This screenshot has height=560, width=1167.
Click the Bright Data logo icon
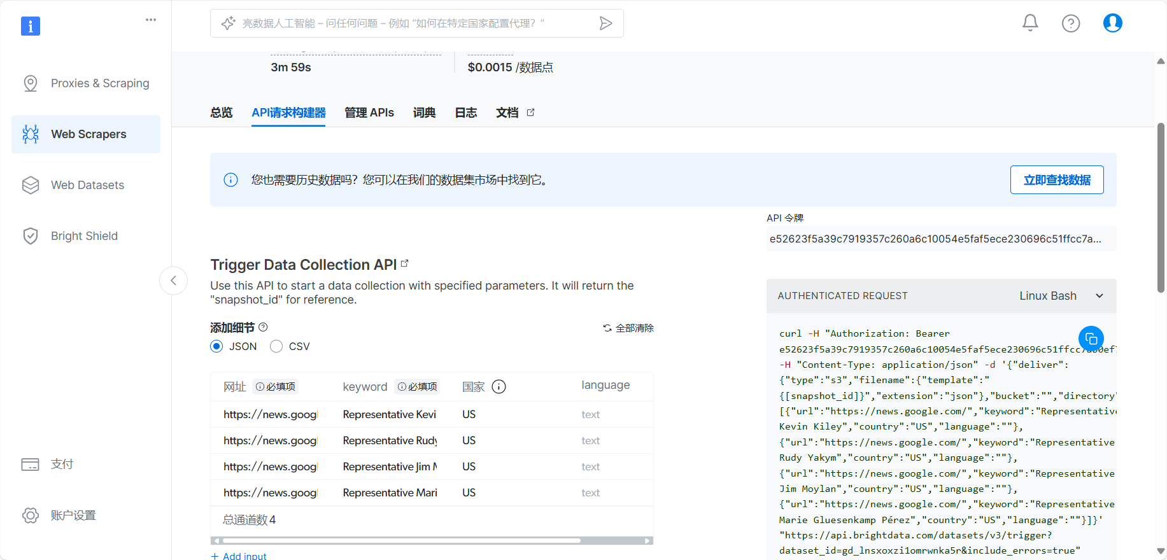31,26
